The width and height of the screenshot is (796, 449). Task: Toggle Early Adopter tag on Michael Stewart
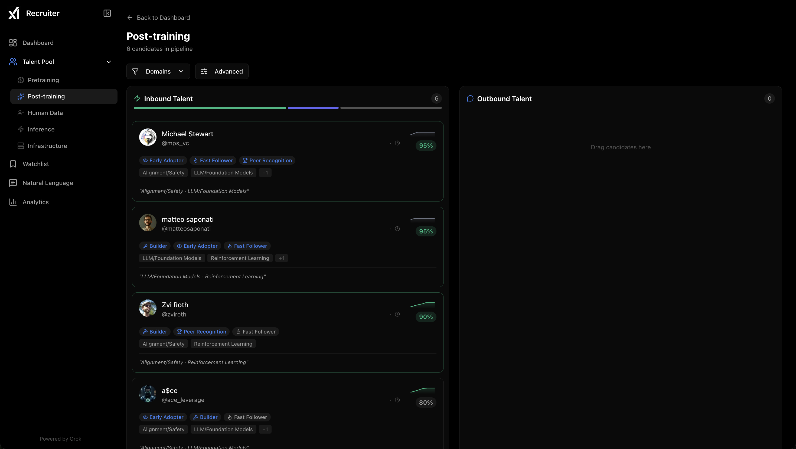click(x=163, y=160)
